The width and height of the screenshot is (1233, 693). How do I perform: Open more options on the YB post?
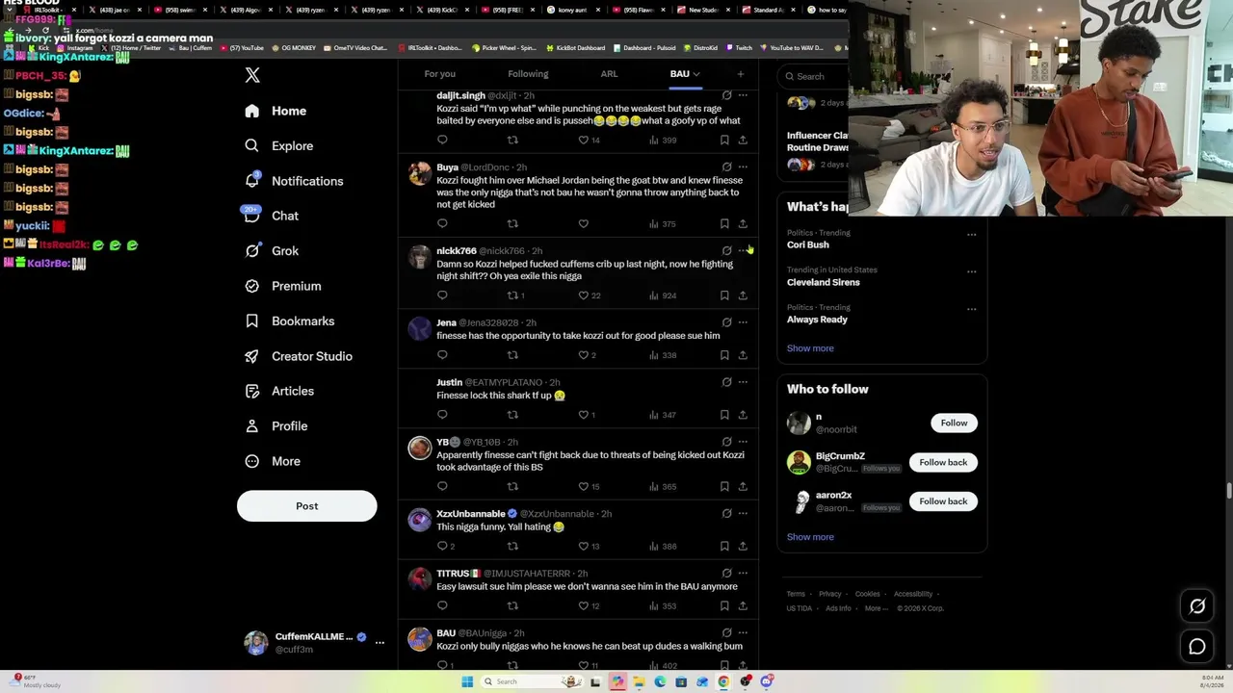(x=743, y=442)
